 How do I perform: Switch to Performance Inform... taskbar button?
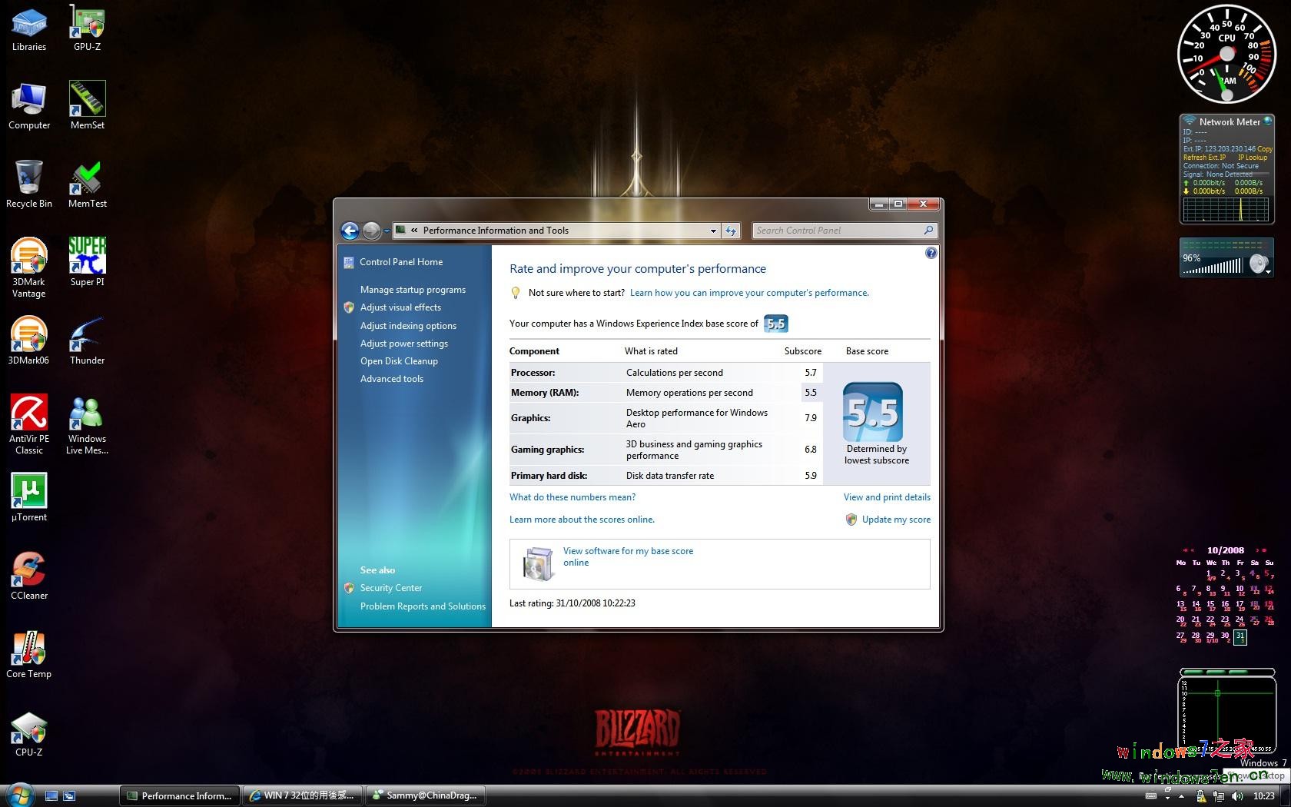pos(179,795)
